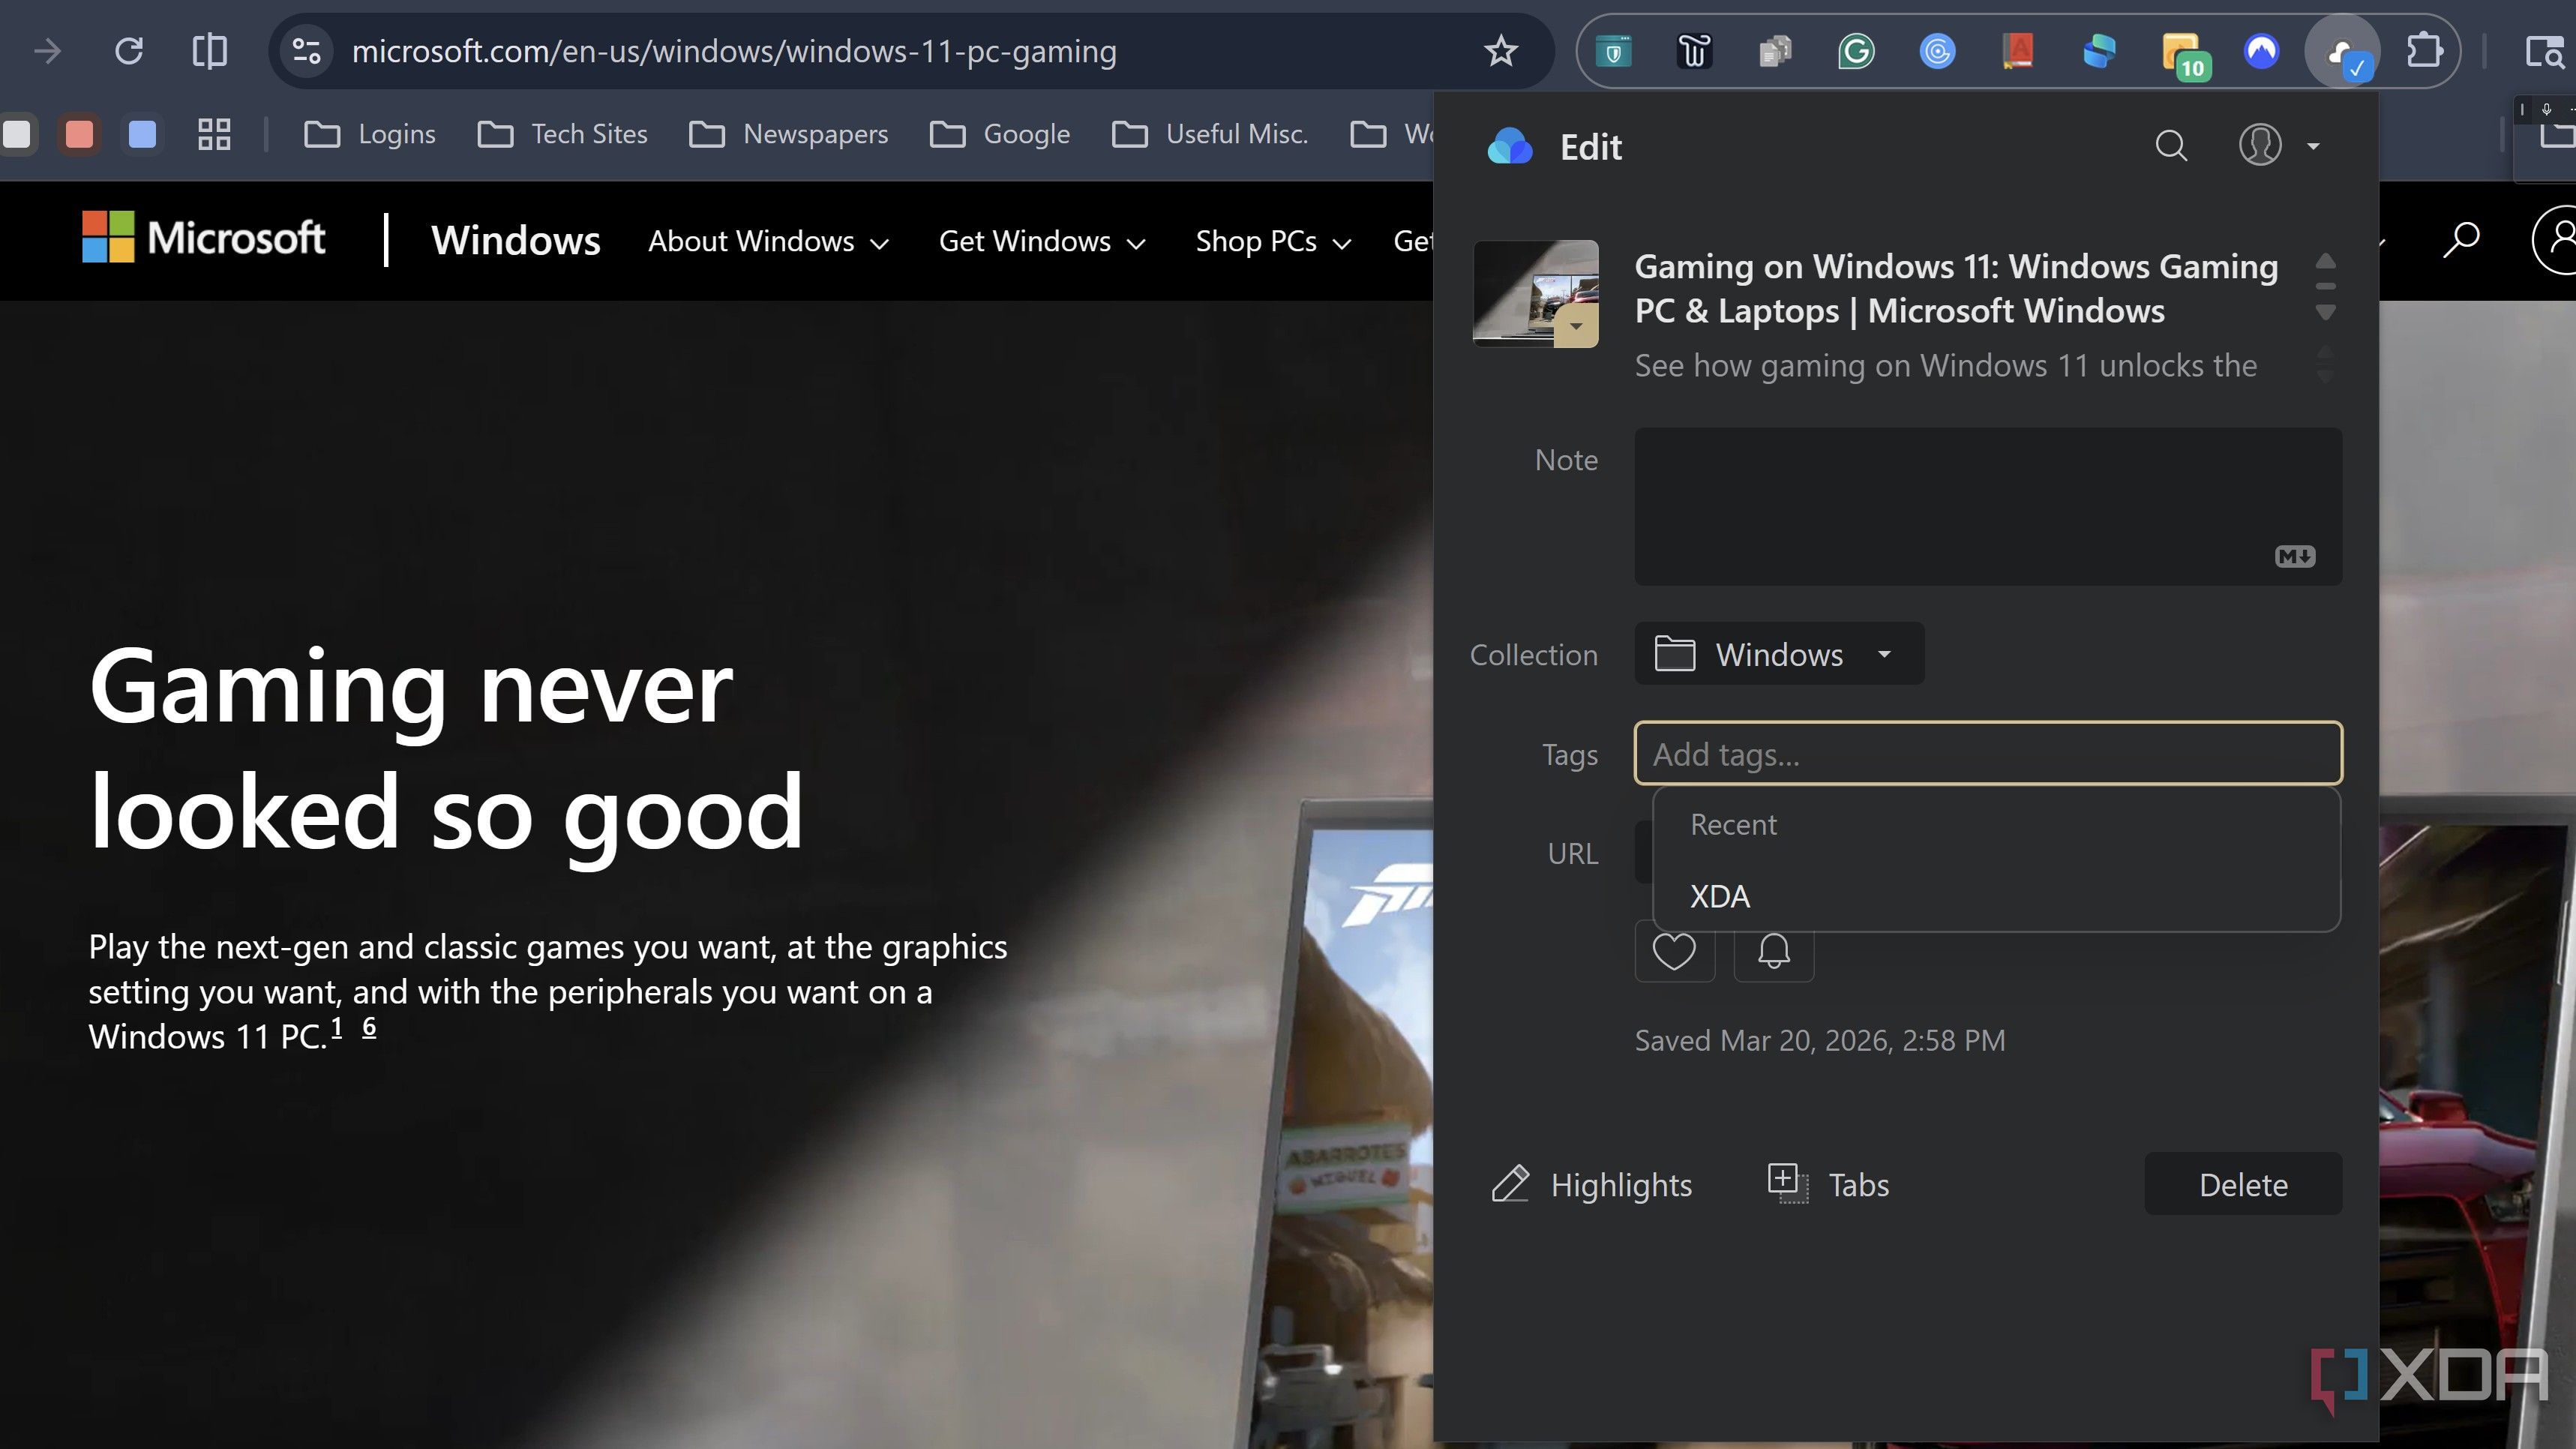Open the Windows collection dropdown
This screenshot has height=1449, width=2576.
coord(1778,654)
